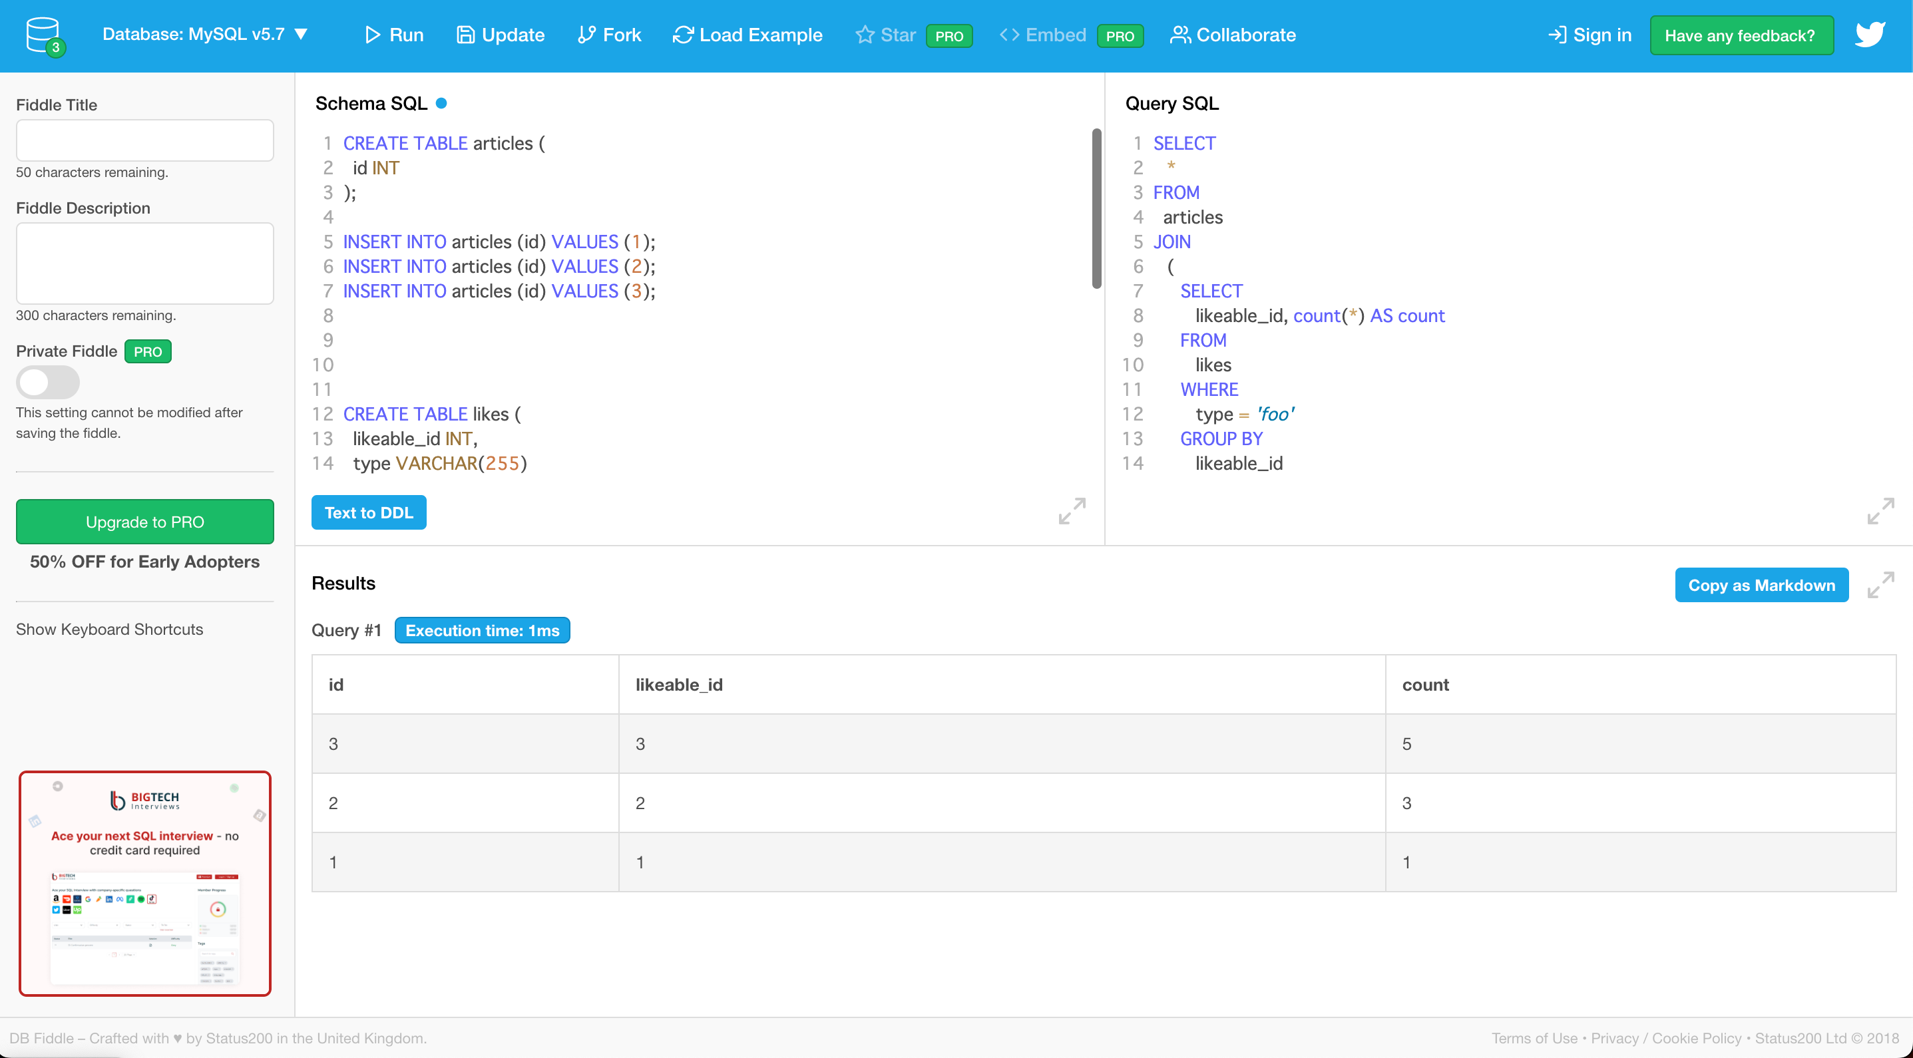Click the Twitter bird icon
Viewport: 1913px width, 1058px height.
pyautogui.click(x=1869, y=35)
